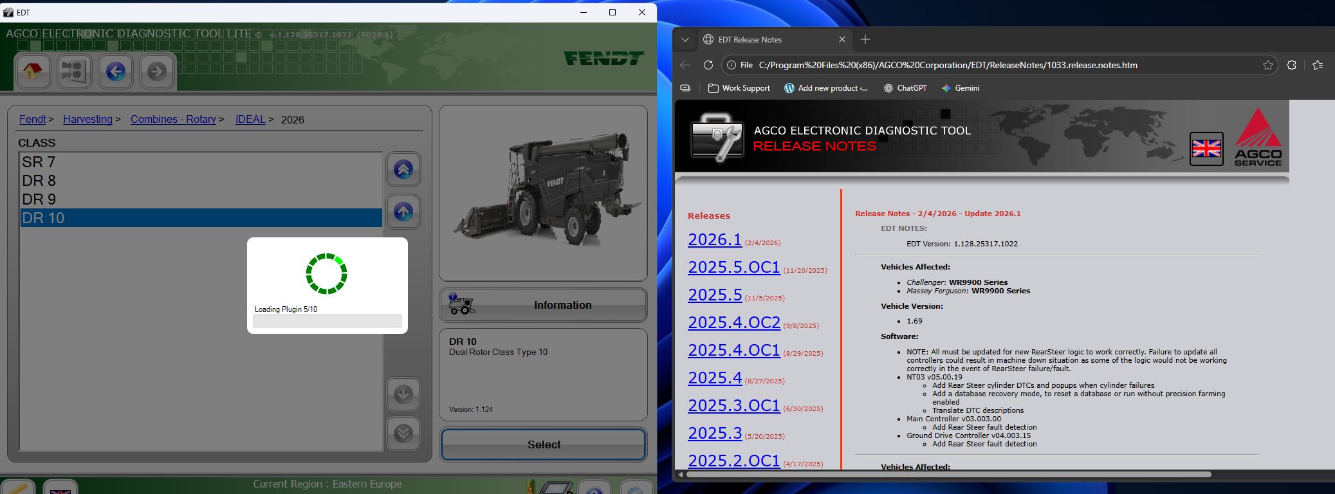Click the British flag in release notes header
This screenshot has height=494, width=1335.
(1206, 149)
